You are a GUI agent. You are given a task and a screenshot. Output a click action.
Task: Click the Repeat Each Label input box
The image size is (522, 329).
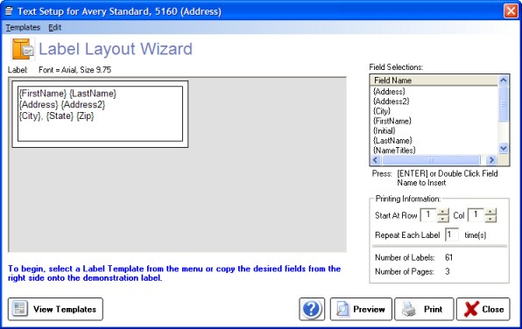click(x=451, y=234)
